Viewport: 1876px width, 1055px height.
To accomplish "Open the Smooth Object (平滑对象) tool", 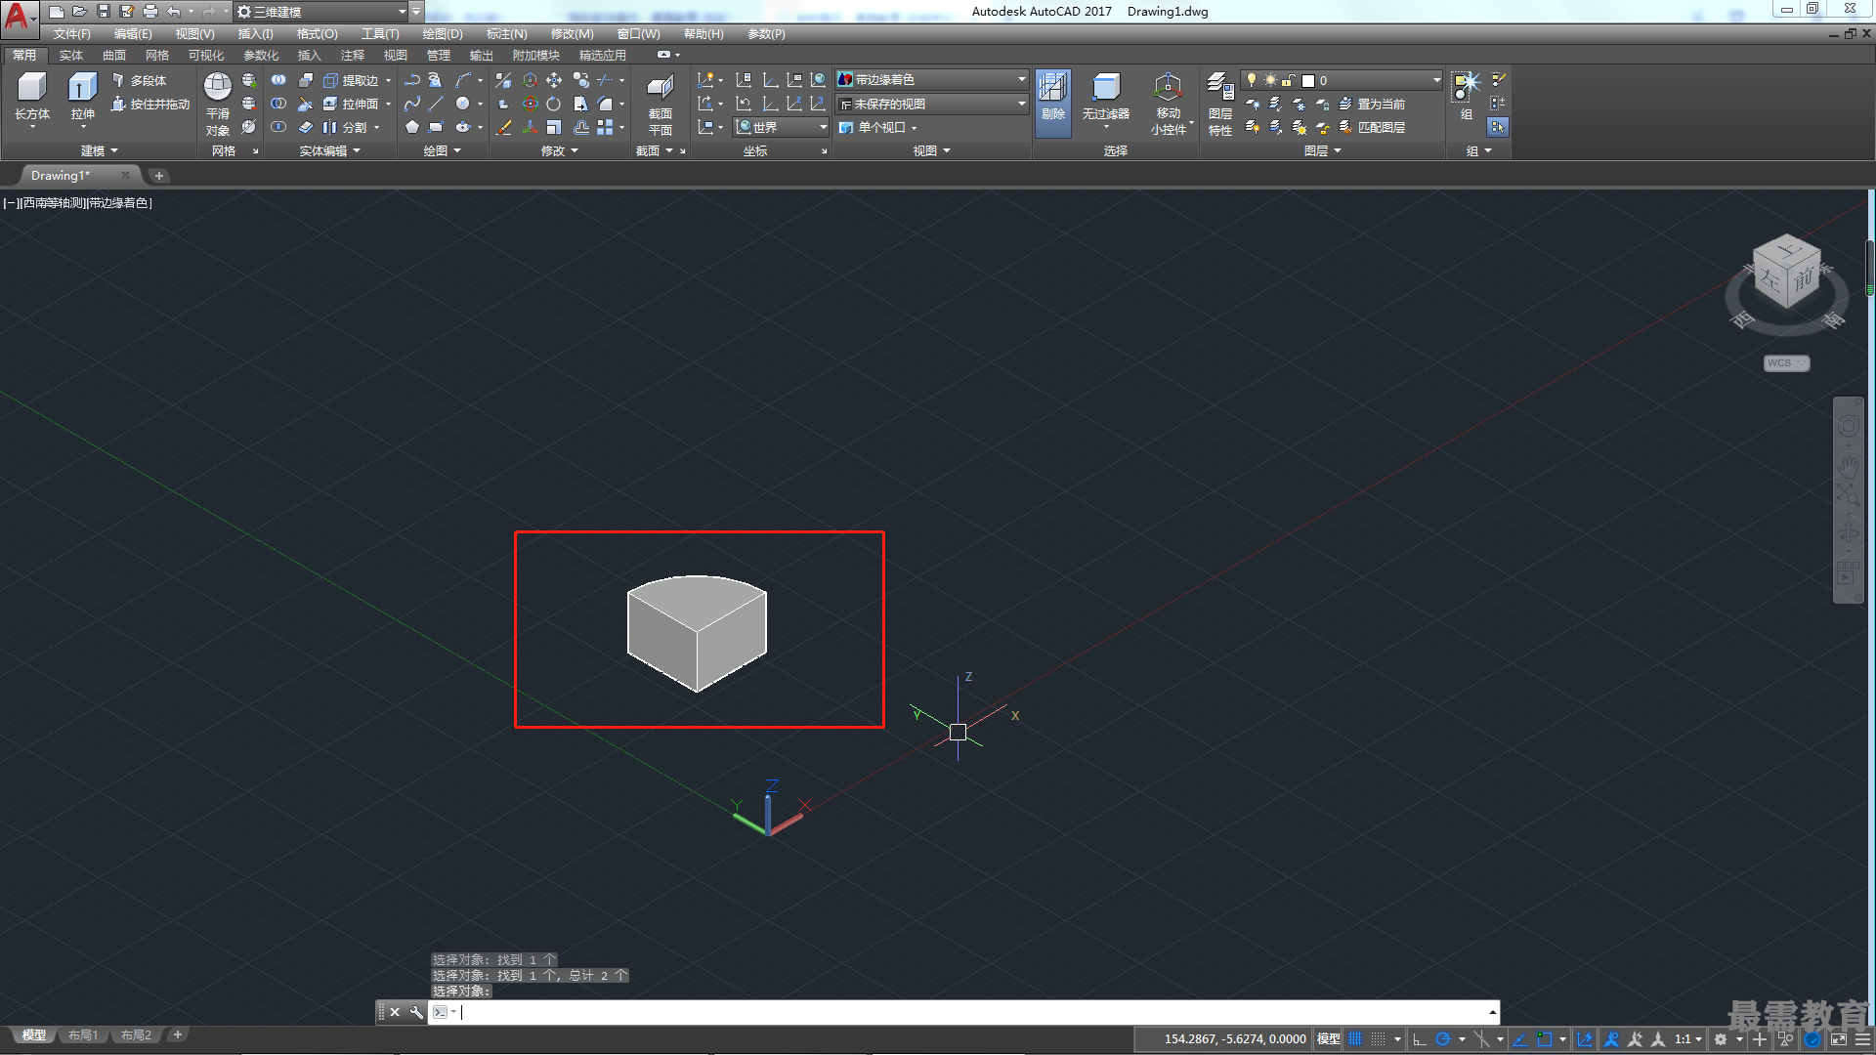I will [x=218, y=104].
